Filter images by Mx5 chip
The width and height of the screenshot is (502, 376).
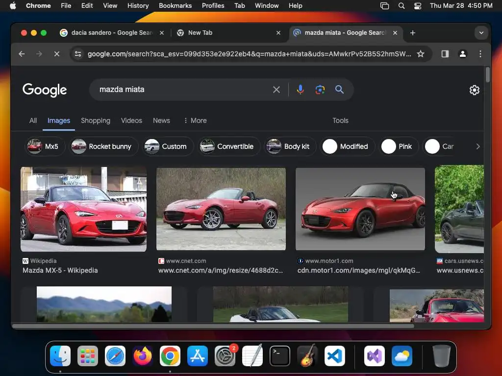pos(45,146)
